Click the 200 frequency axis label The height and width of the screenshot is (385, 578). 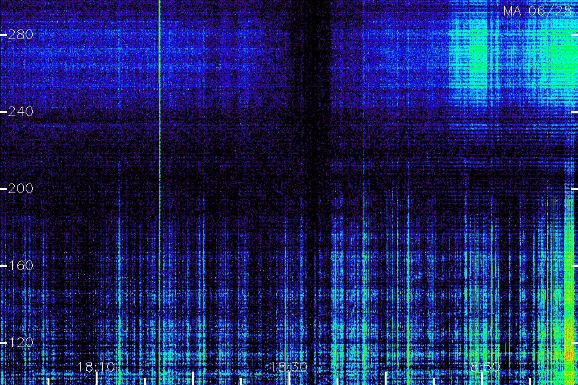(21, 189)
